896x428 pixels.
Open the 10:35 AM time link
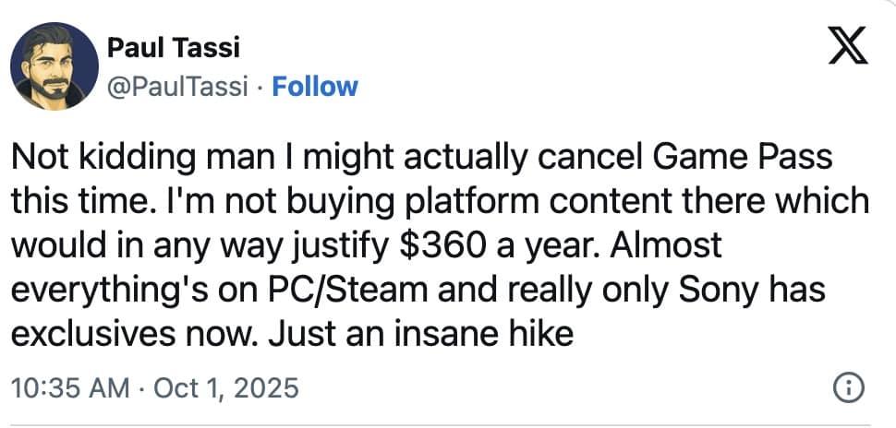[69, 388]
